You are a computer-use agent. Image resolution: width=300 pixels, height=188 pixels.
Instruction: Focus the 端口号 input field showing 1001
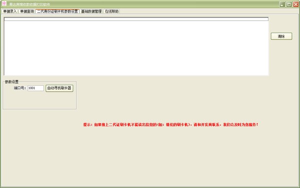35,88
